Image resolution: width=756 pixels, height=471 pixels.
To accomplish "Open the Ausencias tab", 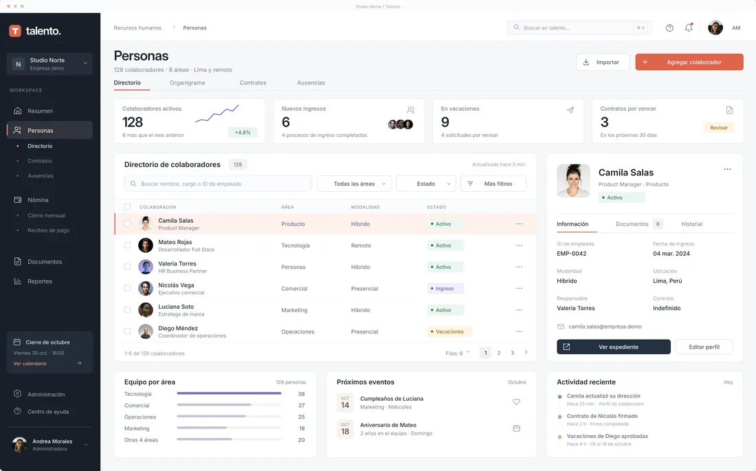I will click(x=311, y=83).
